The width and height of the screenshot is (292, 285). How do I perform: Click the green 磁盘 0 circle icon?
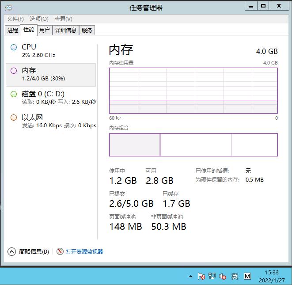(x=13, y=94)
